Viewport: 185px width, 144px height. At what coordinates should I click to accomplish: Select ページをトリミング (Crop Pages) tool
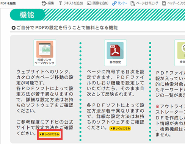click(144, 3)
